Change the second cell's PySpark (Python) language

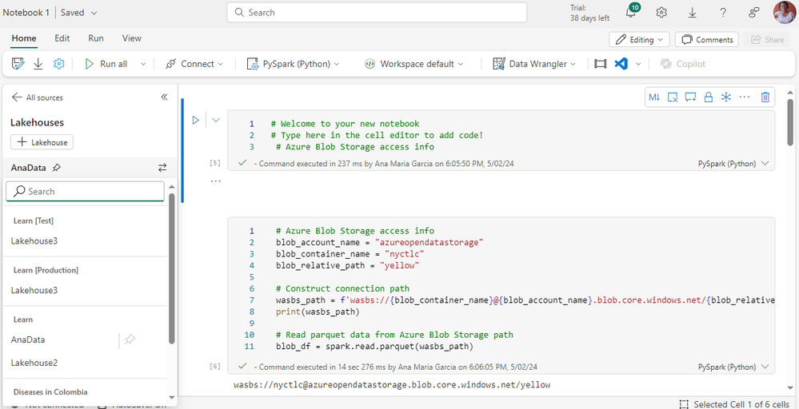[733, 367]
